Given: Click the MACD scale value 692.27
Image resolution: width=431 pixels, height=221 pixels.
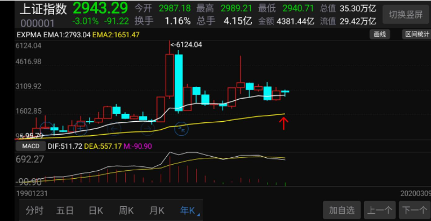Looking at the screenshot, I should click(x=30, y=159).
